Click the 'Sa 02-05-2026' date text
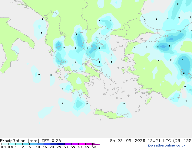 click(x=127, y=141)
